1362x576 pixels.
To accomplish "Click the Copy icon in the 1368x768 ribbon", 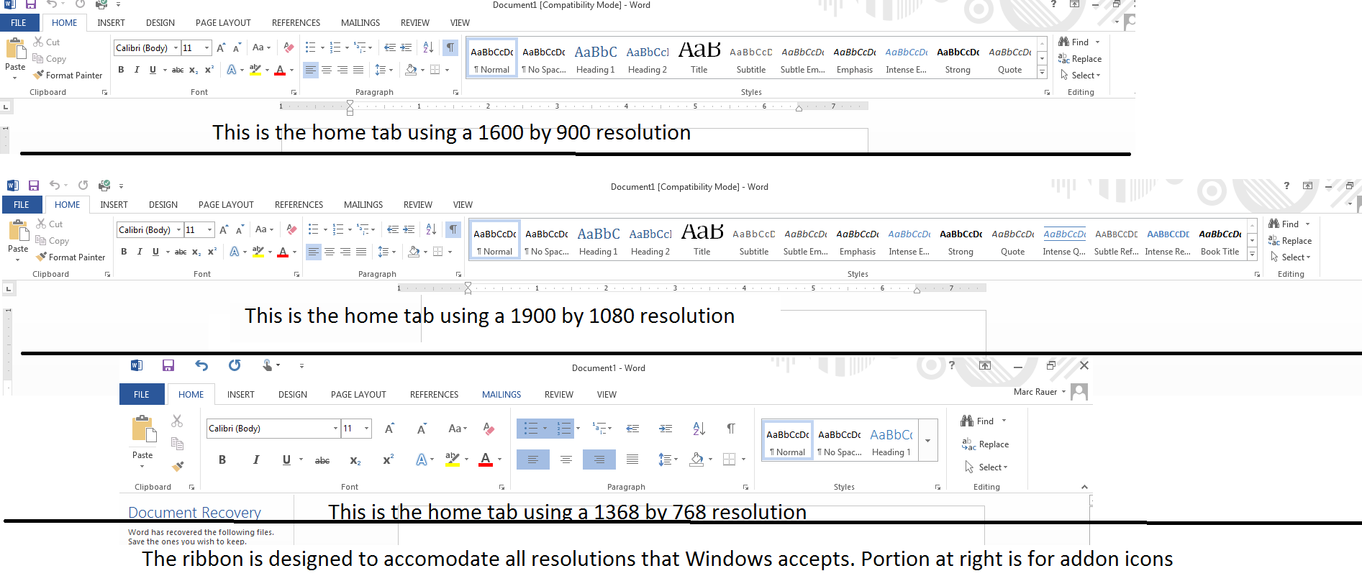I will pos(177,444).
